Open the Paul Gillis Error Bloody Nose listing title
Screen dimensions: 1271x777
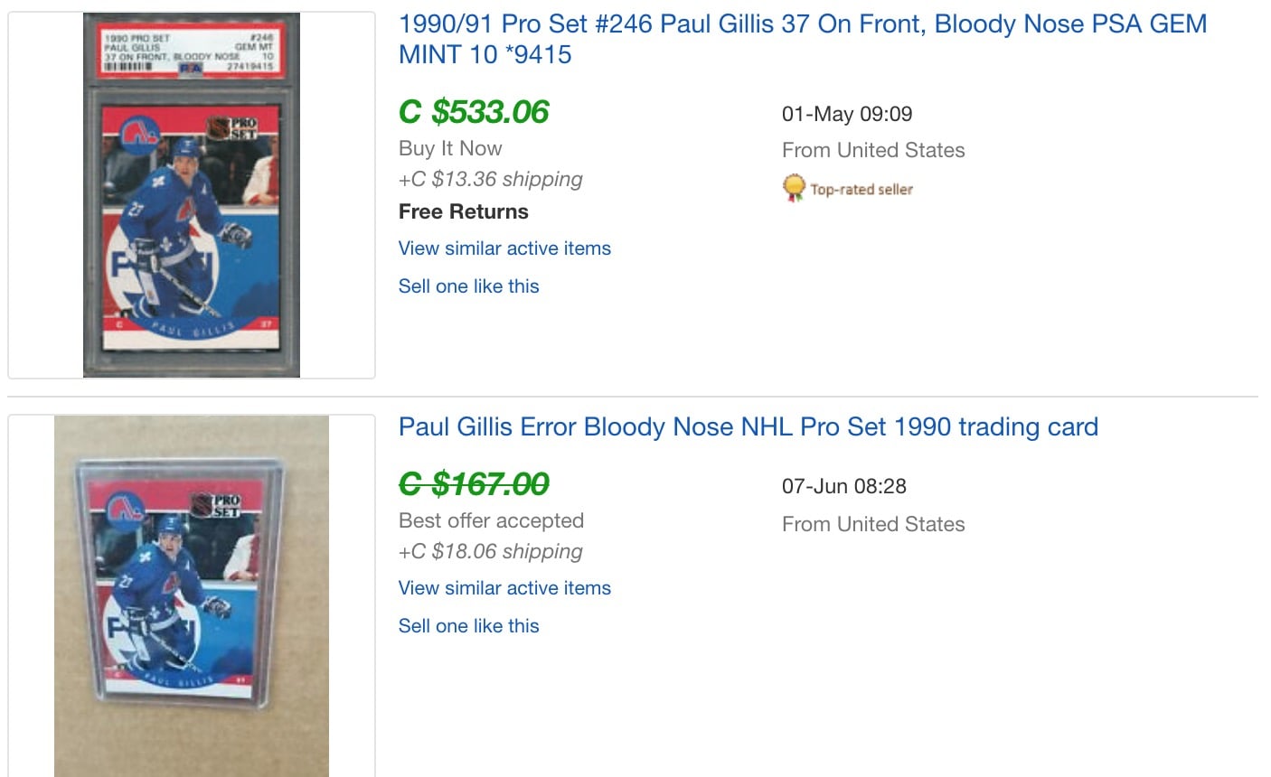pos(748,426)
